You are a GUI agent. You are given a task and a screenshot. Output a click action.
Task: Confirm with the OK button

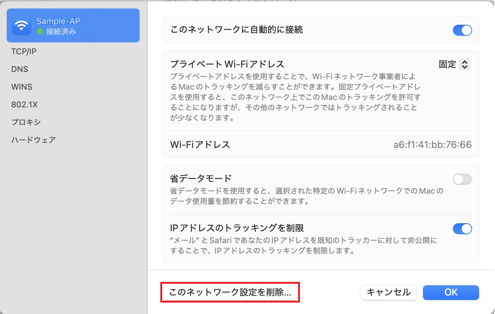(451, 293)
